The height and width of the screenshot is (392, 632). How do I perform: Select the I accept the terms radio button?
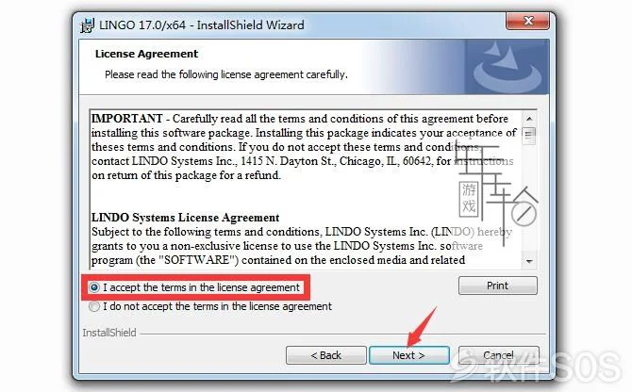[x=94, y=287]
